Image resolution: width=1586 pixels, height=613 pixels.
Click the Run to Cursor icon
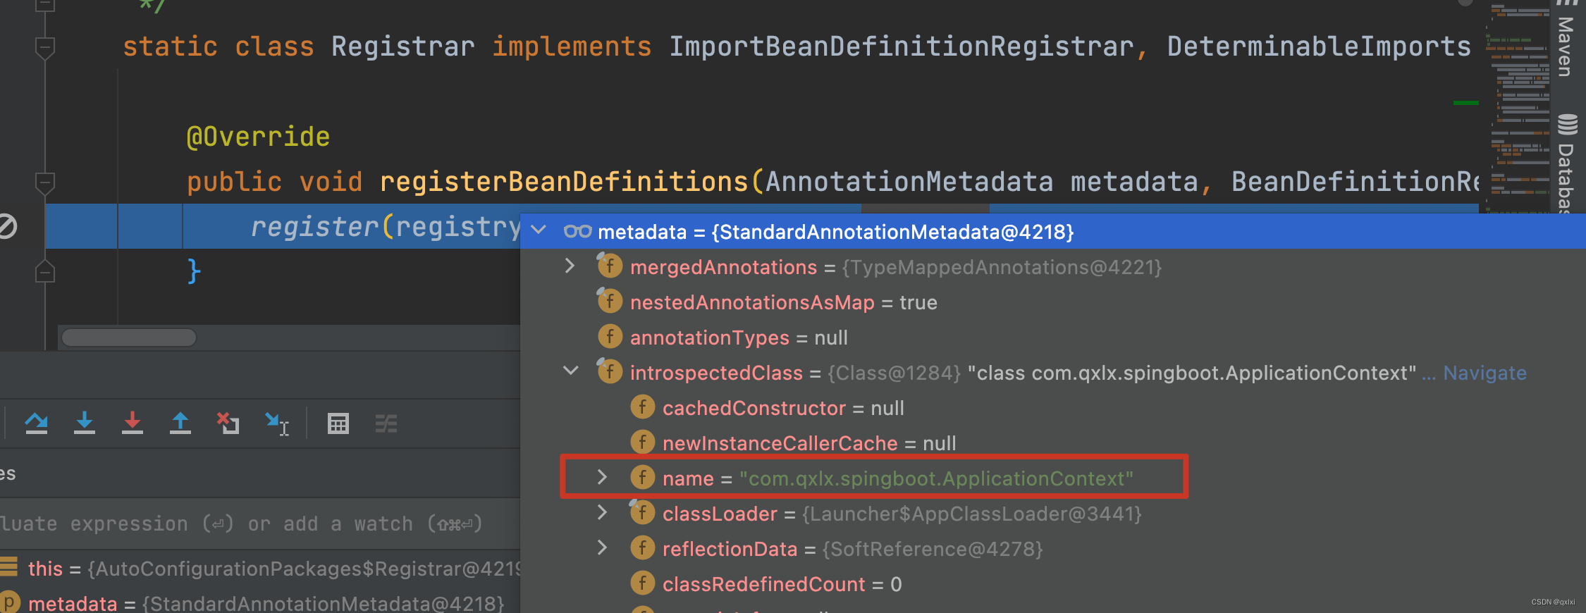pos(277,423)
